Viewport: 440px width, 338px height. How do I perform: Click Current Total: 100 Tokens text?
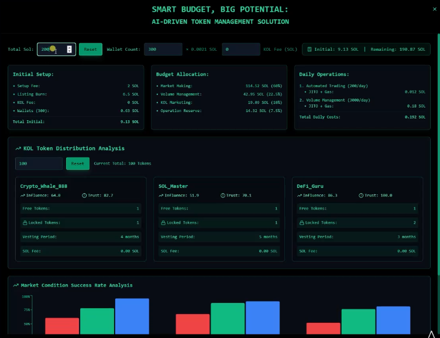tap(122, 163)
